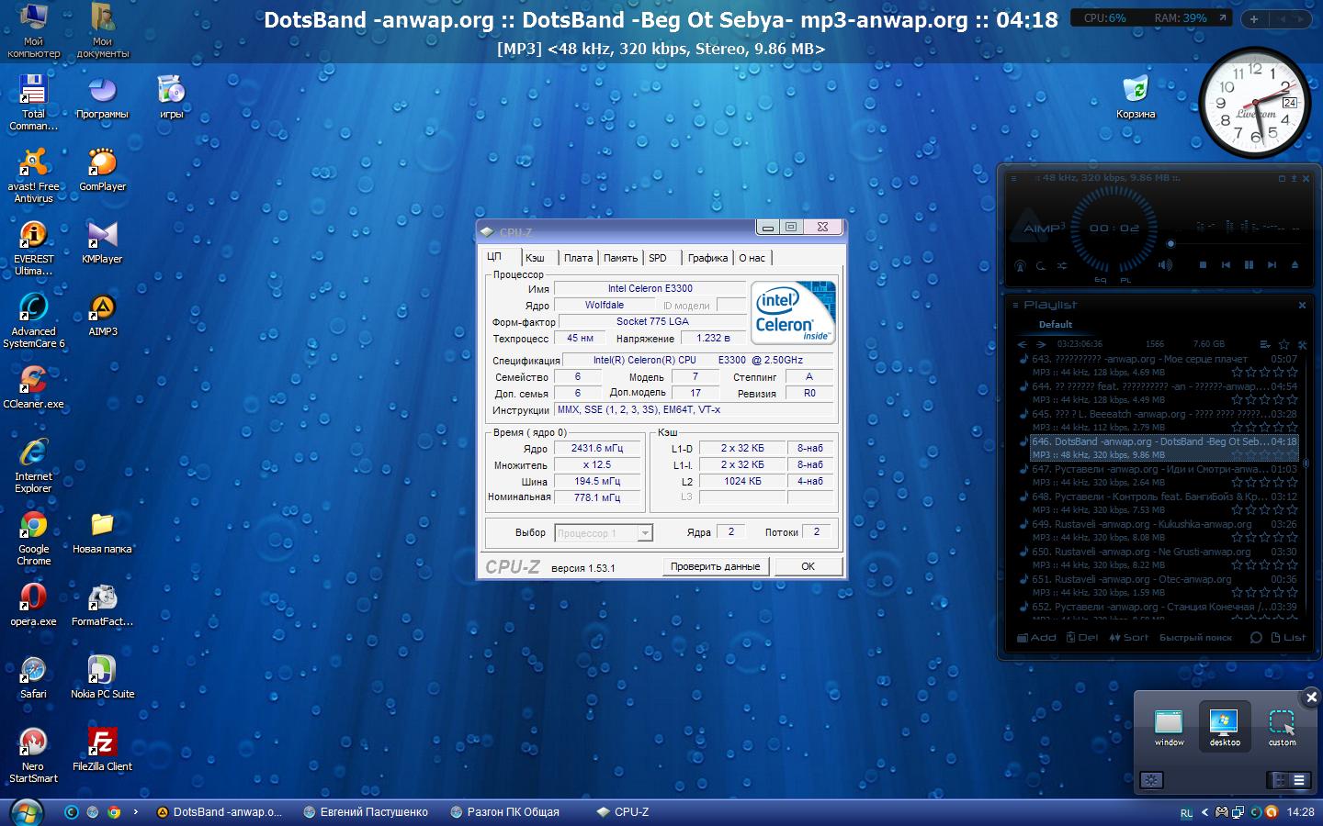Skip to the next track in AIMP
1323x826 pixels.
(x=1272, y=264)
